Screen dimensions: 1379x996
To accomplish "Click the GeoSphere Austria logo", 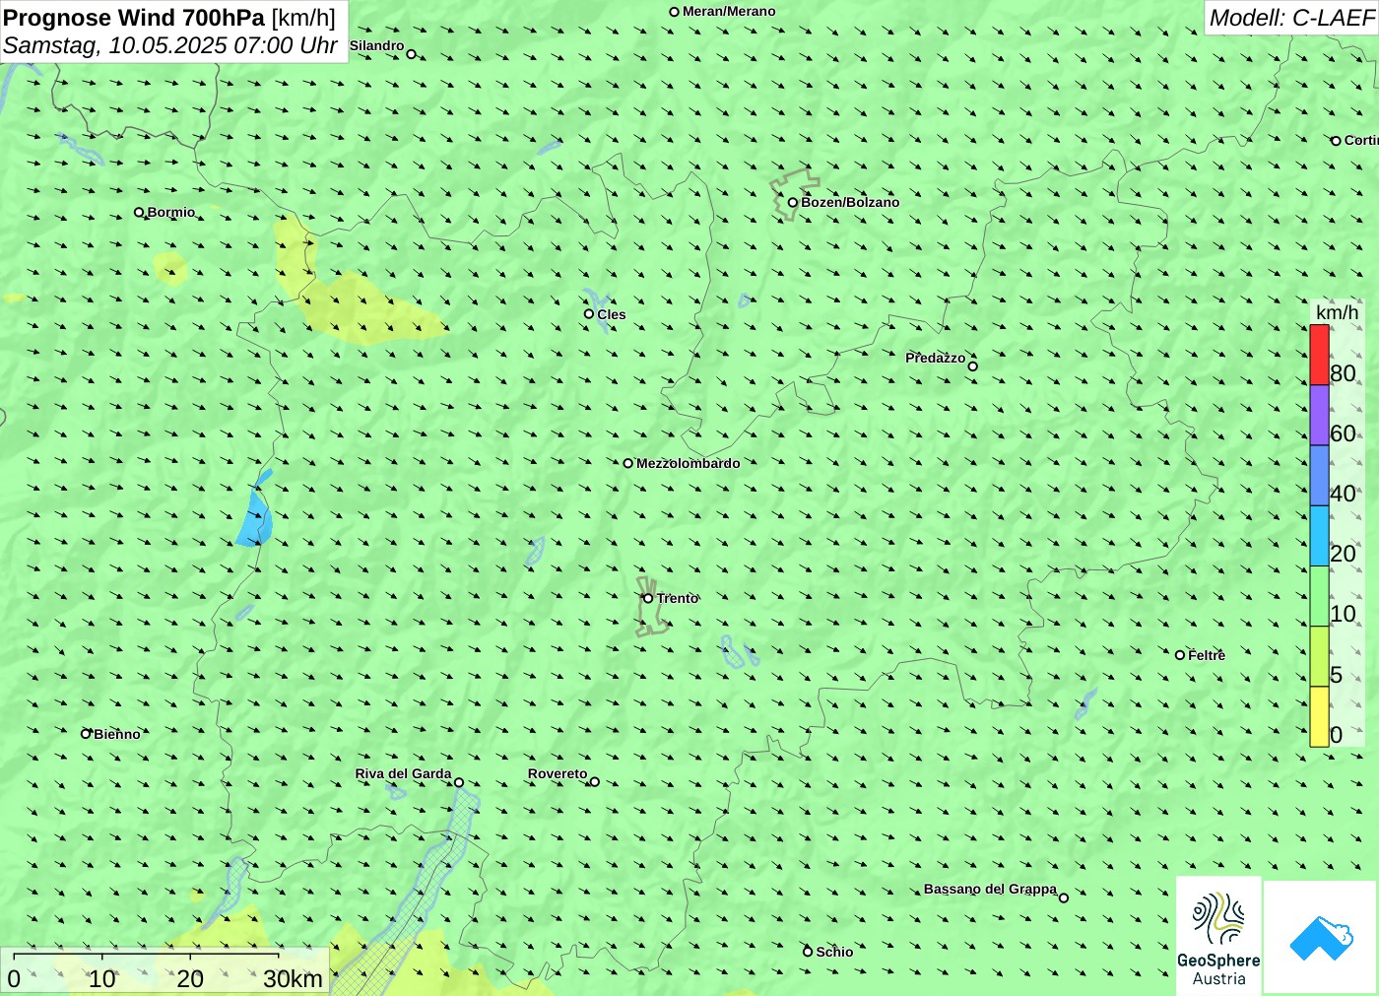I will [x=1218, y=936].
